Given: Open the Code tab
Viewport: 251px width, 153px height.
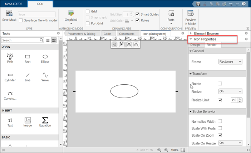Looking at the screenshot, I should coord(107,34).
